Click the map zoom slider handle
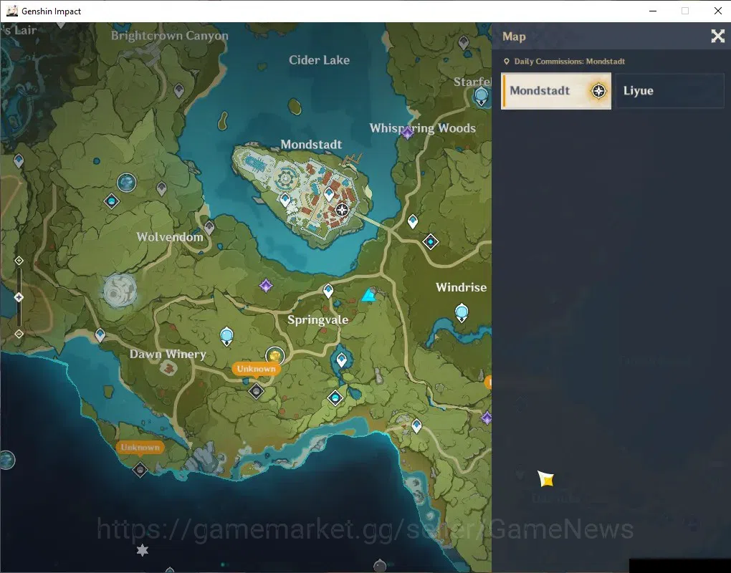The width and height of the screenshot is (731, 573). (x=19, y=297)
